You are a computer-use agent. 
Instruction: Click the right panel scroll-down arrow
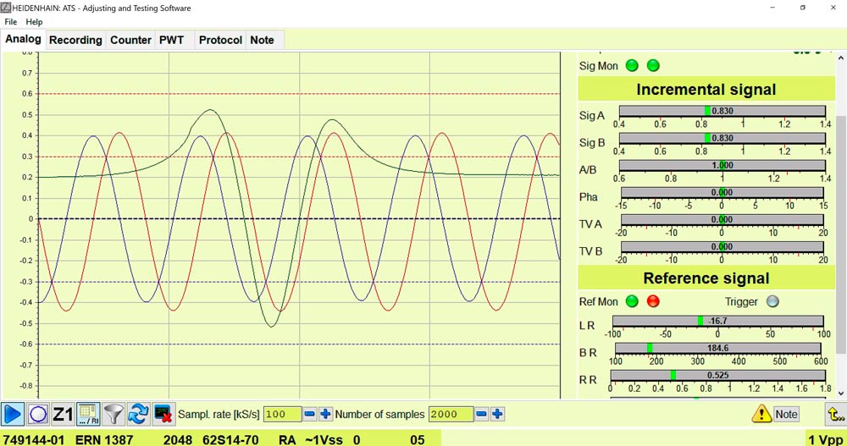tap(841, 394)
